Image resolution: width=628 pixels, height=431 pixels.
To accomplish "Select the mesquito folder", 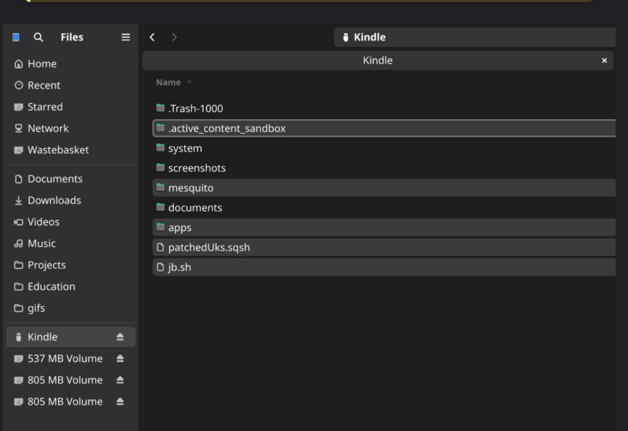I will 190,188.
